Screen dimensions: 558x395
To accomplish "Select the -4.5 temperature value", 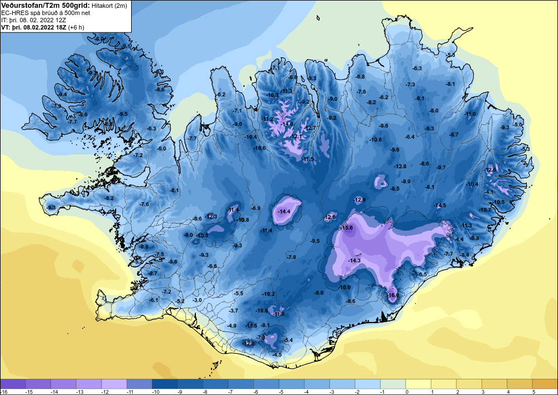I will coord(277,354).
